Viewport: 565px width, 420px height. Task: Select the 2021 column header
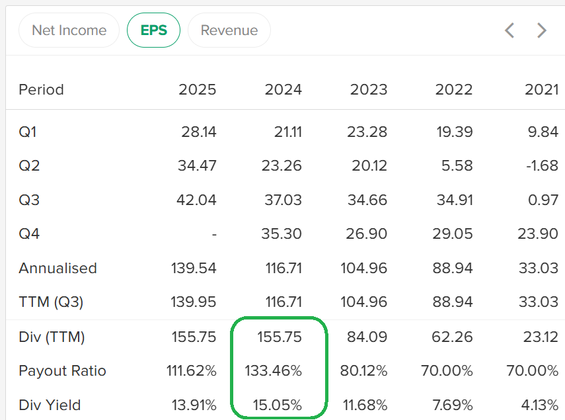coord(542,89)
